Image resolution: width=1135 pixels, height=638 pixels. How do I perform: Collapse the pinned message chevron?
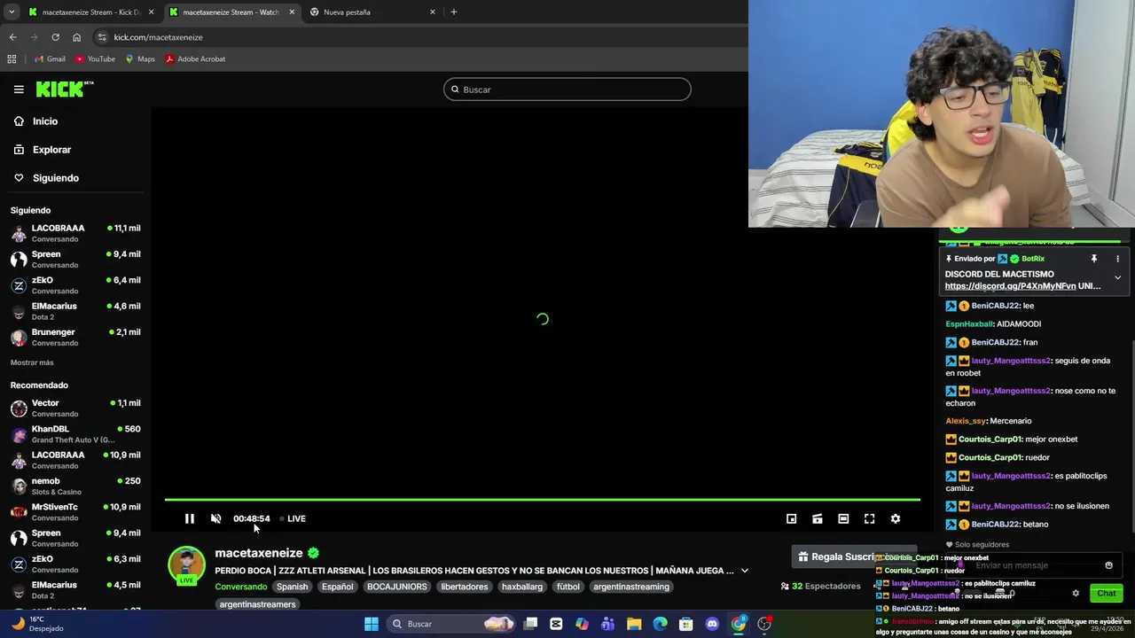(1117, 278)
